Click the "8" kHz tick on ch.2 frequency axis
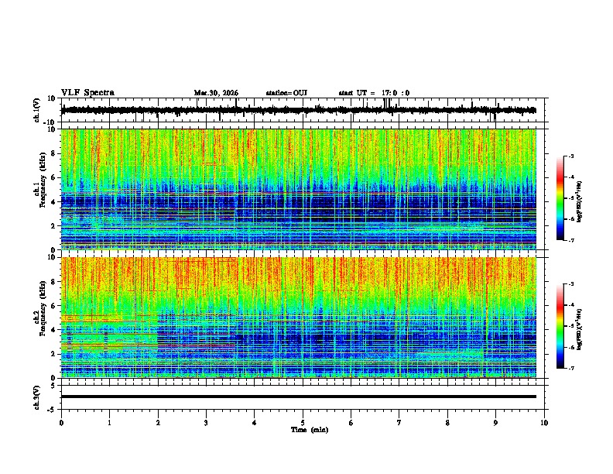 point(54,282)
